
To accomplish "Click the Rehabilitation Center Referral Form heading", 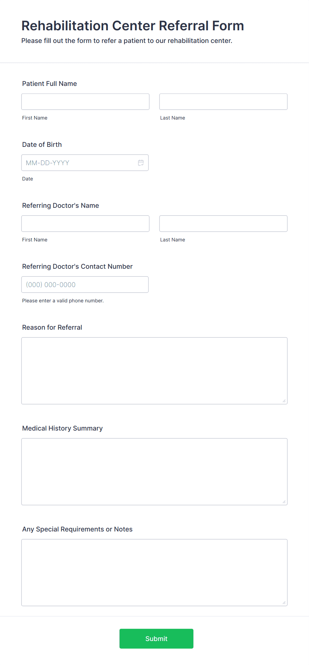I will tap(133, 26).
